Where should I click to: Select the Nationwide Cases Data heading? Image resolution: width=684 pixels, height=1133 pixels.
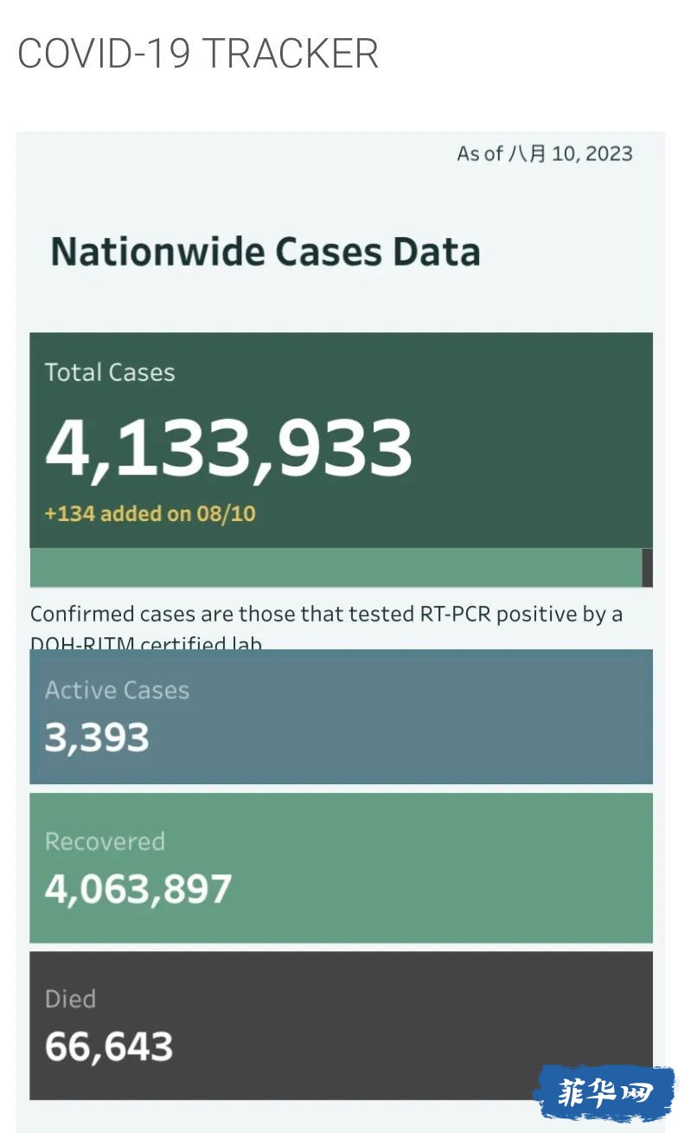[265, 252]
